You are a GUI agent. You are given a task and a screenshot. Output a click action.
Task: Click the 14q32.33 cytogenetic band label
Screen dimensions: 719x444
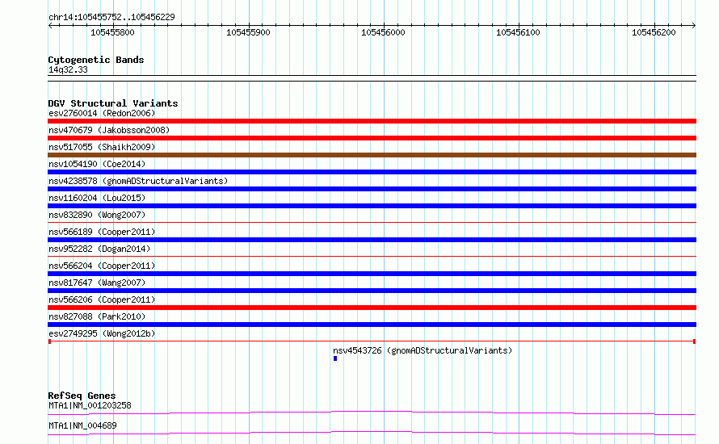[x=68, y=69]
